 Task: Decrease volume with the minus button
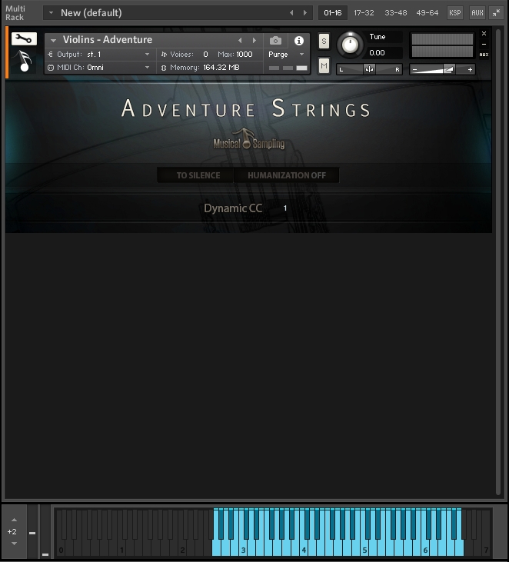click(414, 69)
